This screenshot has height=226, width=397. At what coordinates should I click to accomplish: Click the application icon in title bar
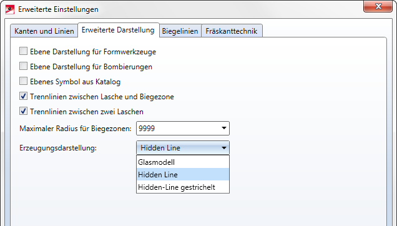click(x=9, y=9)
